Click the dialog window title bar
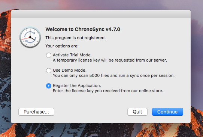The width and height of the screenshot is (203, 137). 101,14
